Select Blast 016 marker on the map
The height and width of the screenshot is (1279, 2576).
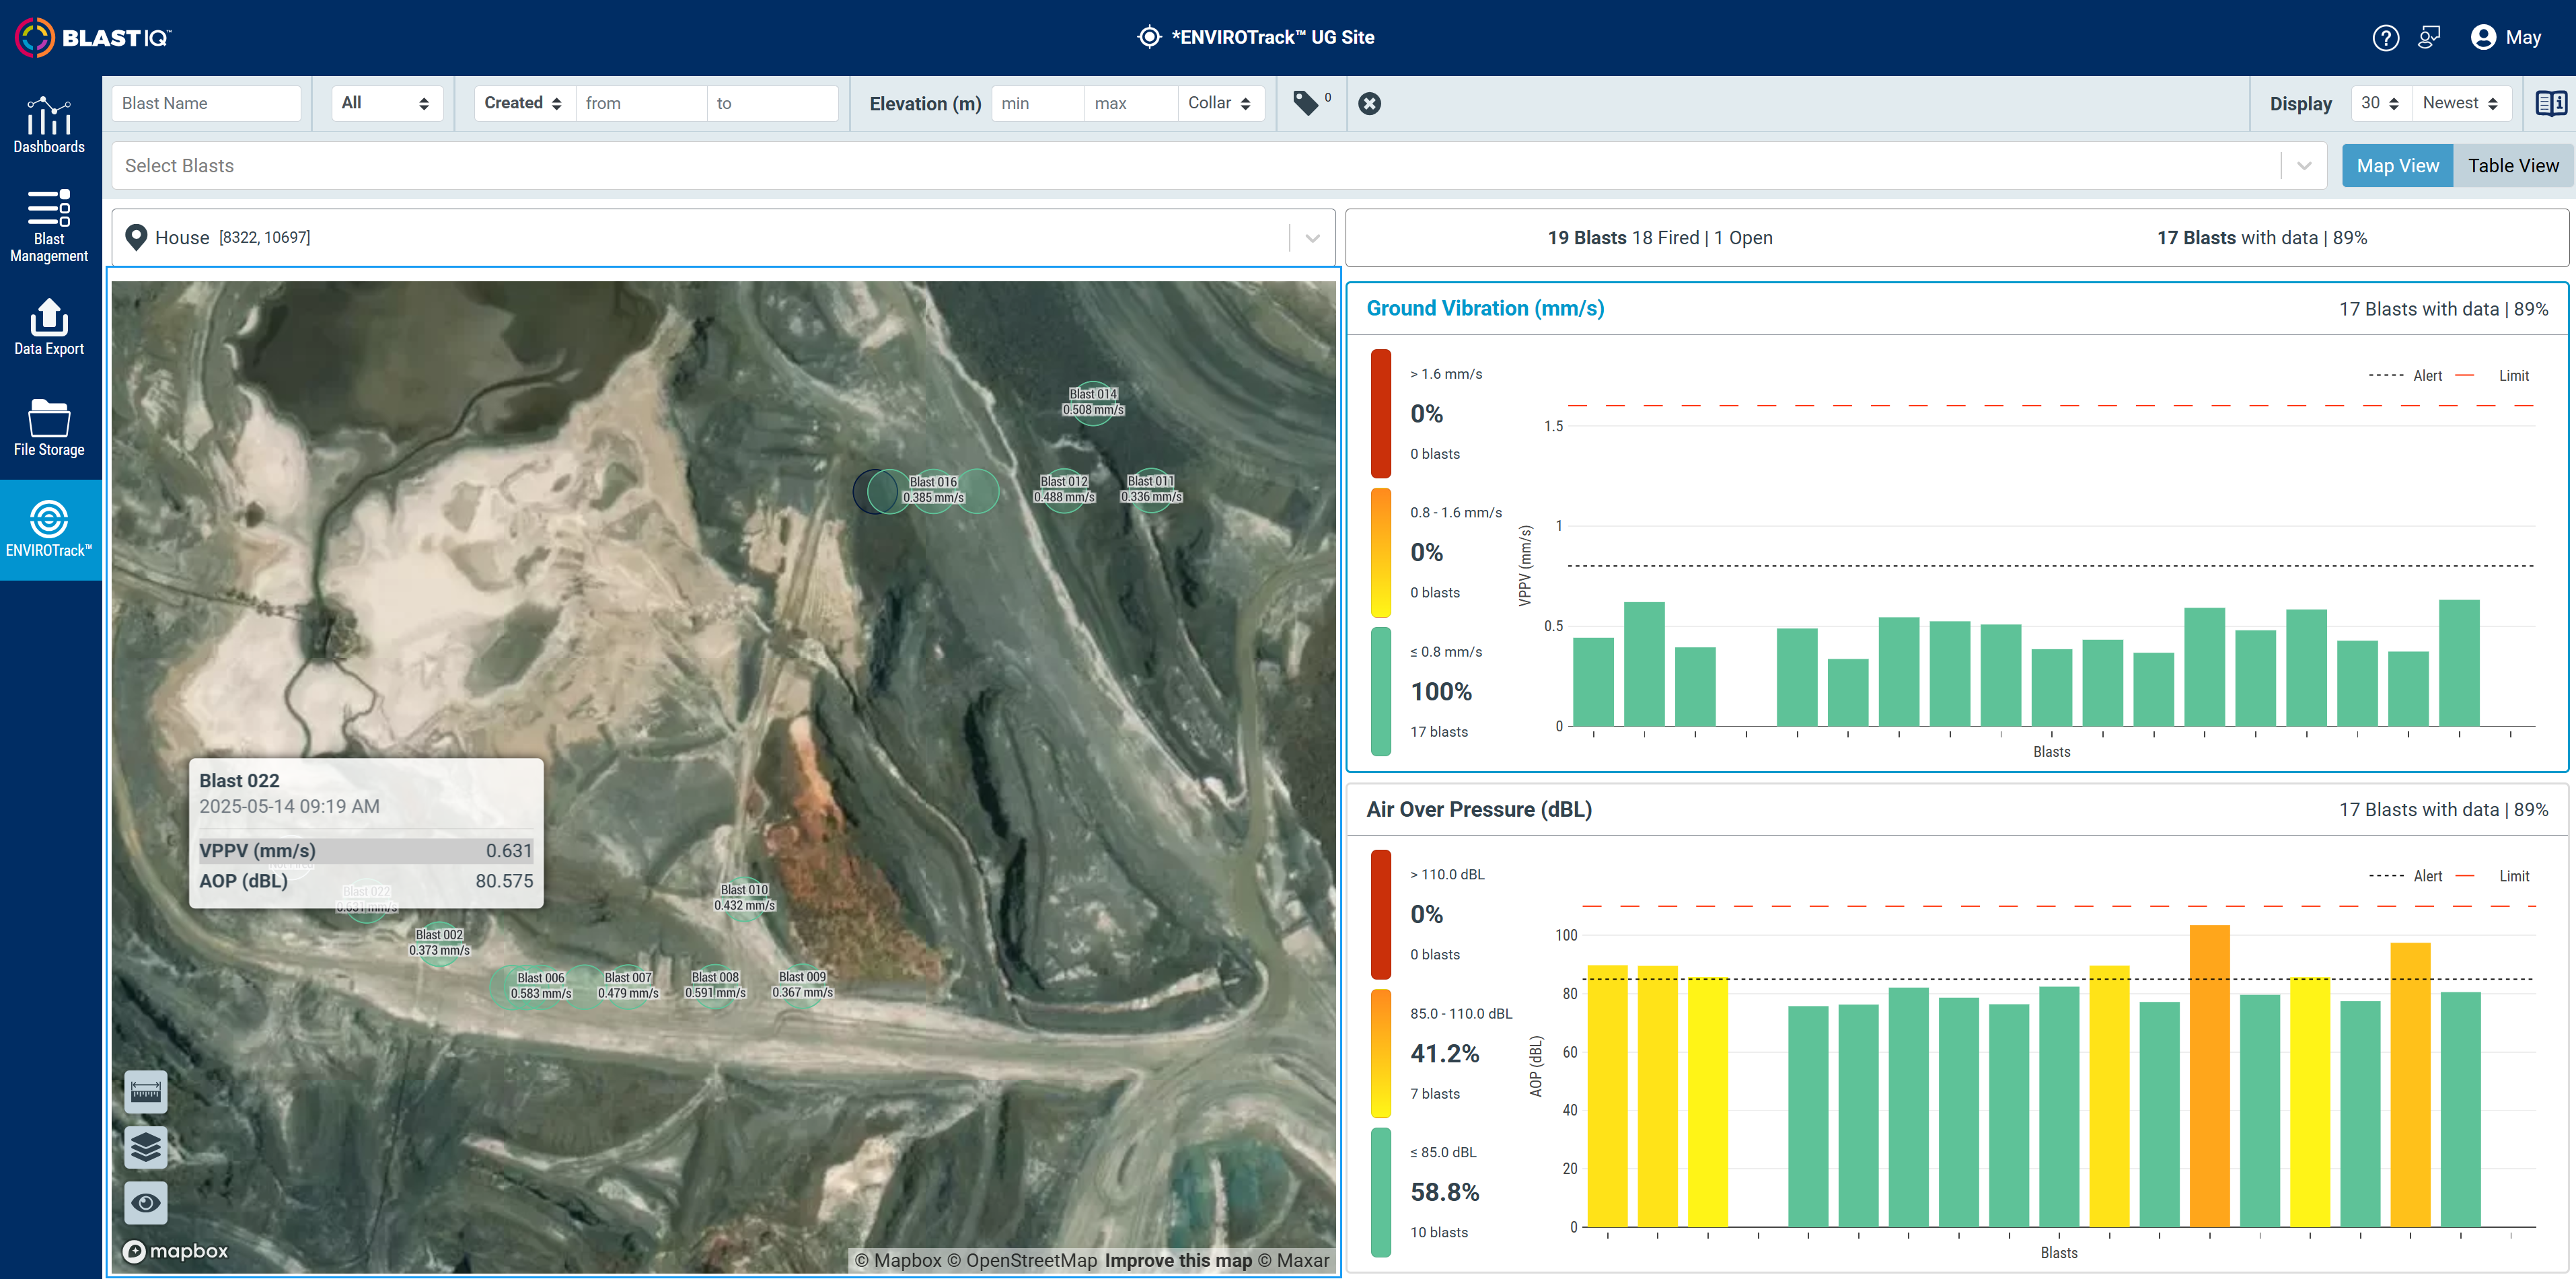click(x=933, y=490)
